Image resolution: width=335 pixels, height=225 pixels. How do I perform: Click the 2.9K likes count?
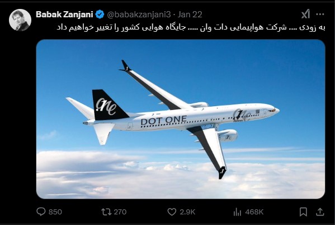(x=187, y=212)
